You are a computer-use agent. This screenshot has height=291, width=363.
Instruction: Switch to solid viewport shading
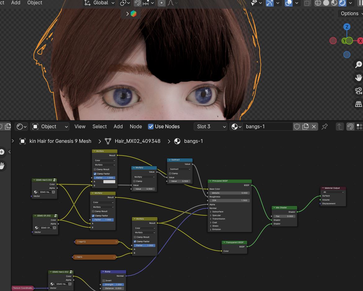326,3
